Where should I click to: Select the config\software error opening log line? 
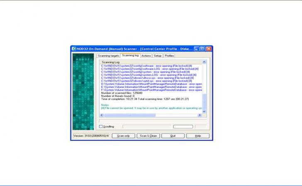tap(146, 66)
